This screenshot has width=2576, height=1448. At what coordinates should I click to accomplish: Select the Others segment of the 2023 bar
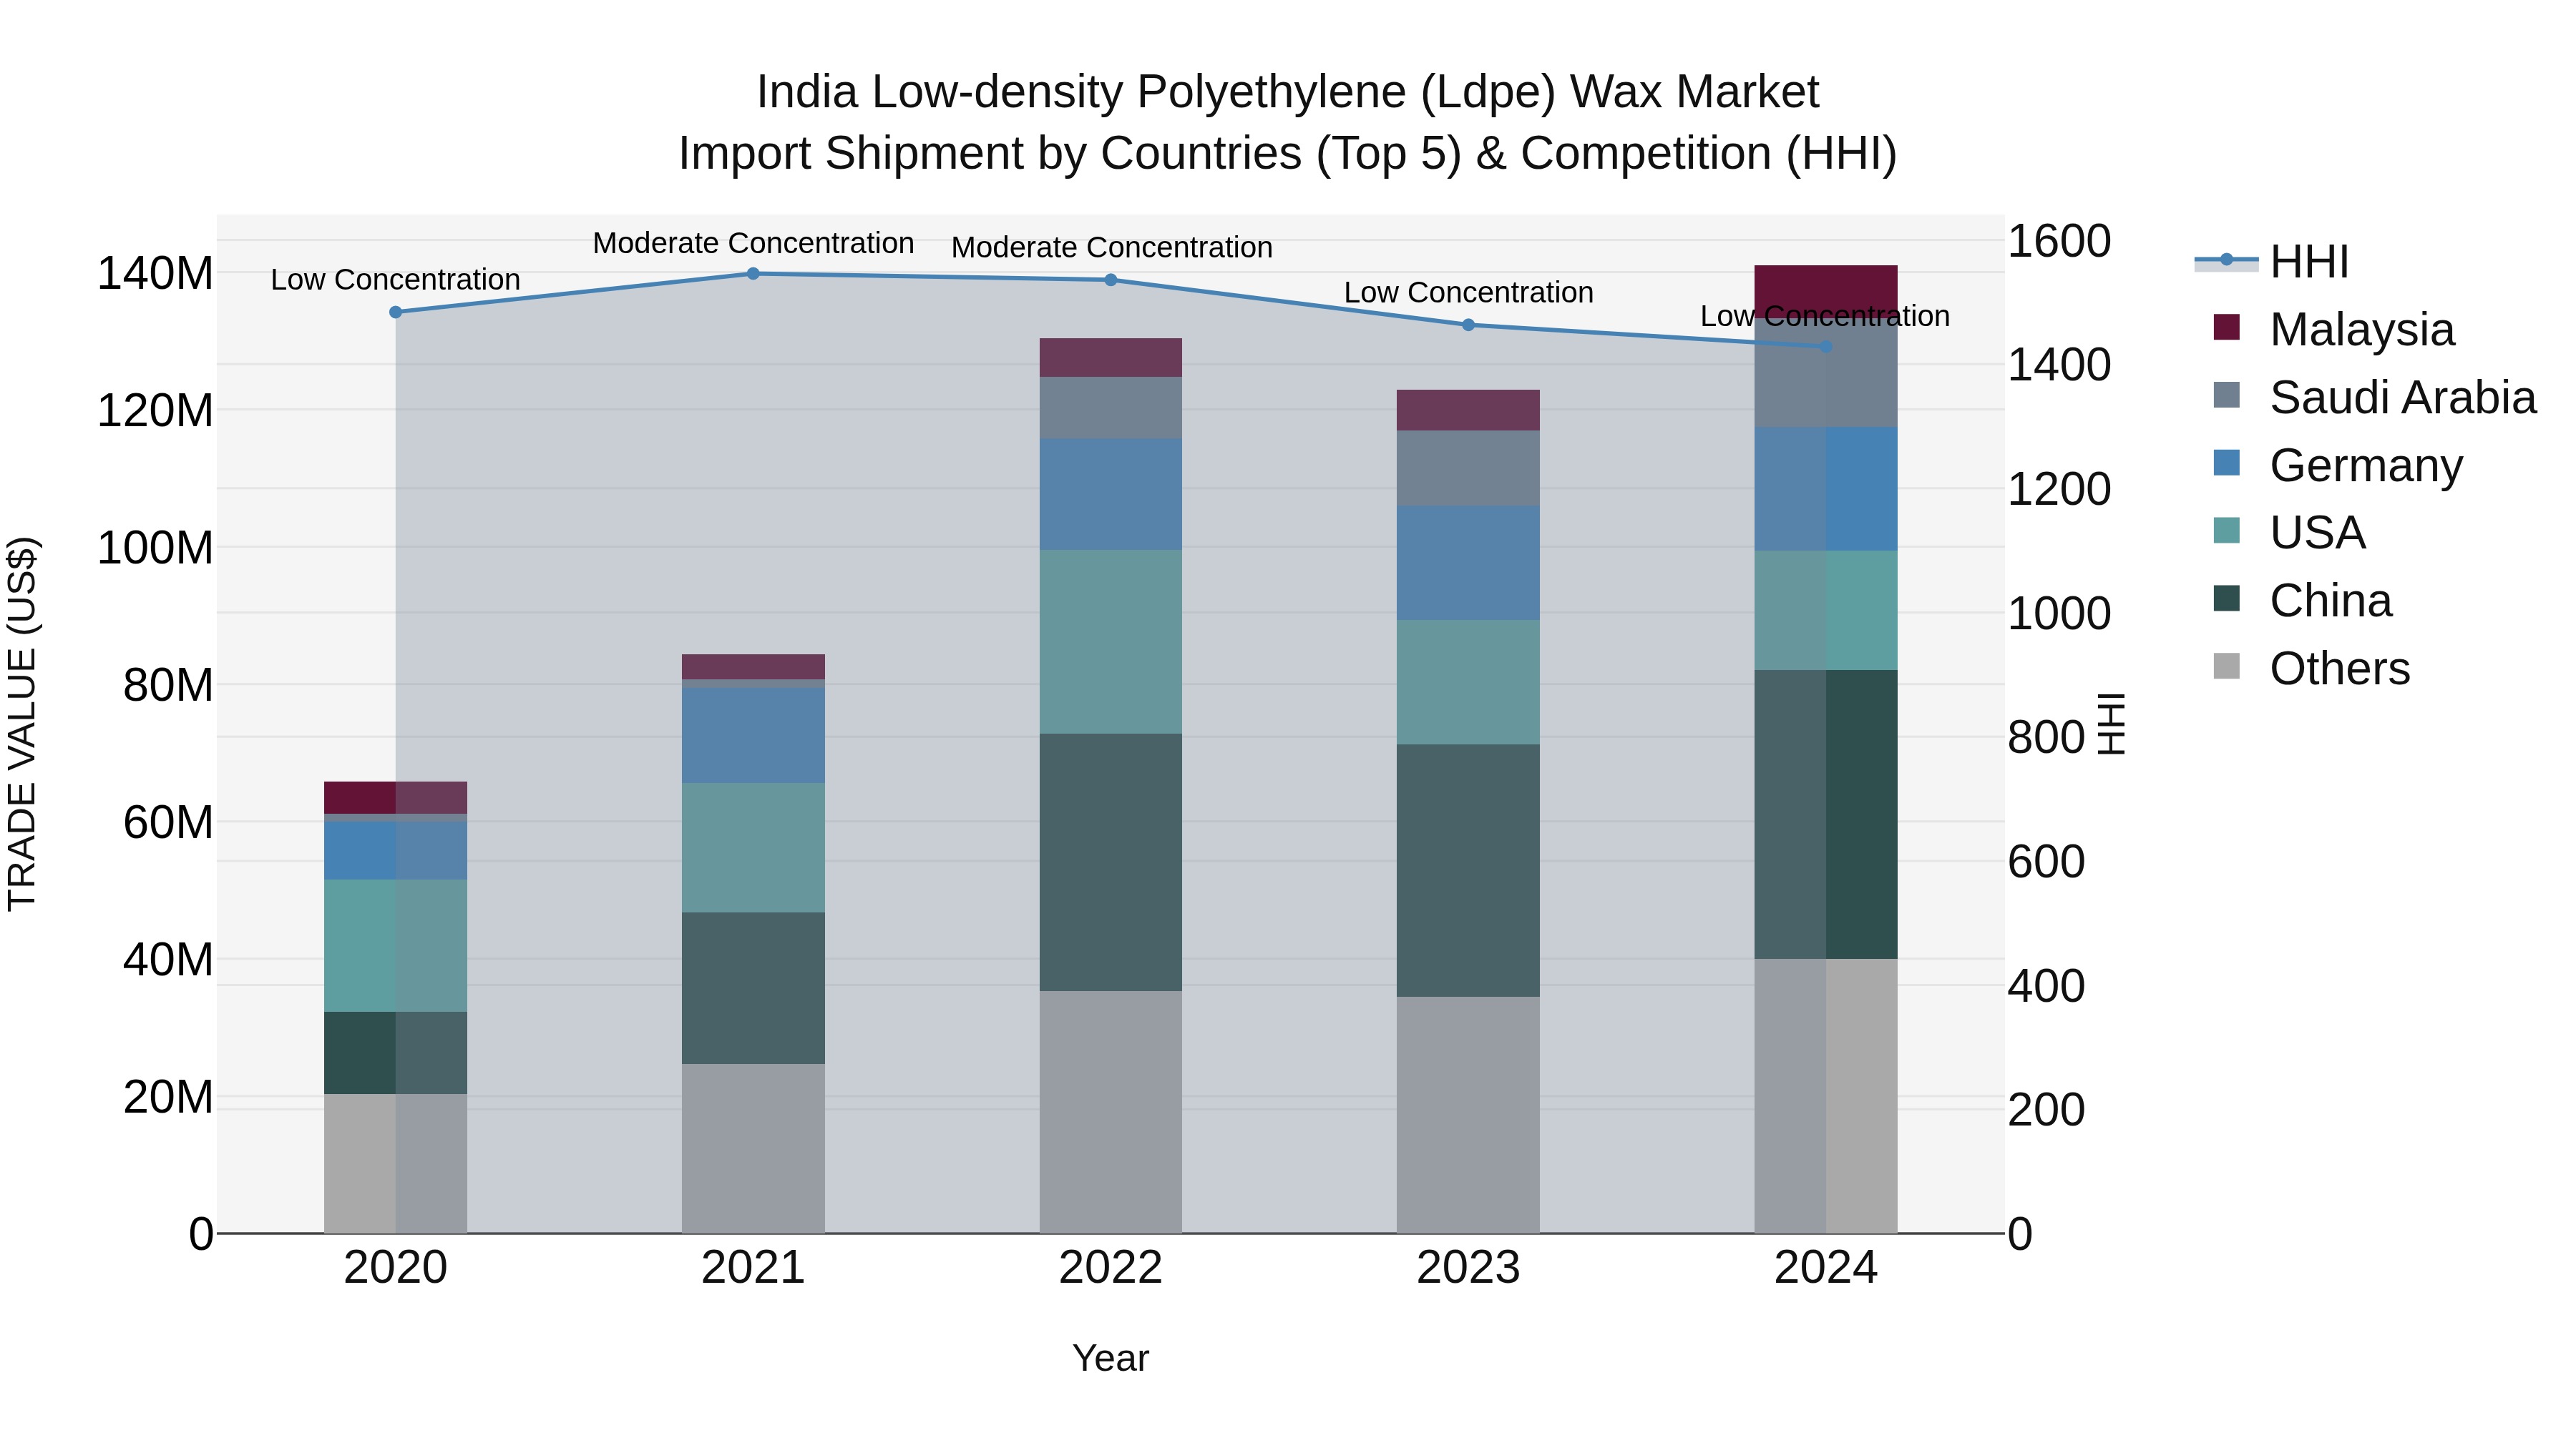click(x=1468, y=1115)
